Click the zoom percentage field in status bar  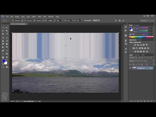coord(12,101)
